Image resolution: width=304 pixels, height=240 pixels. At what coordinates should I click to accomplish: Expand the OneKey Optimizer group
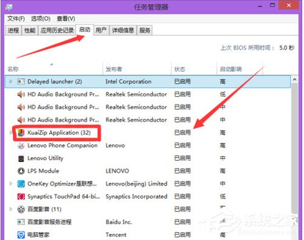click(11, 184)
